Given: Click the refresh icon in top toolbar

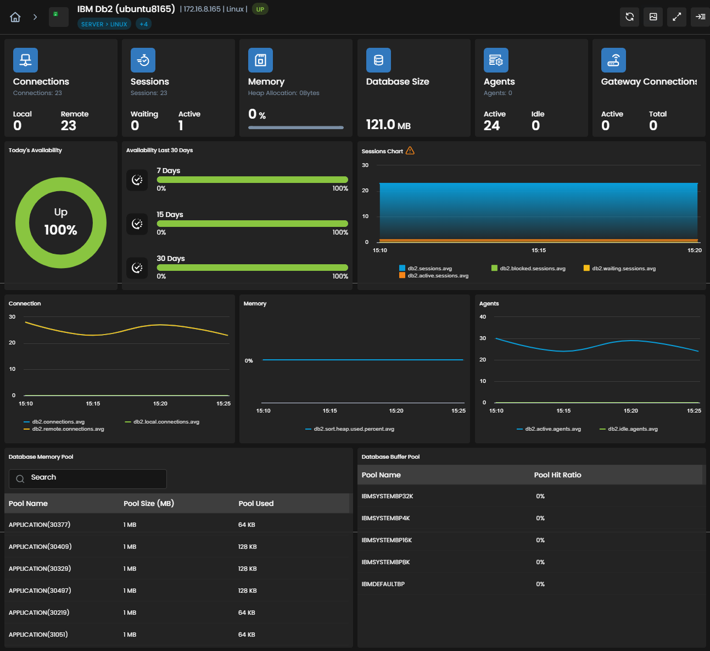Looking at the screenshot, I should click(630, 17).
